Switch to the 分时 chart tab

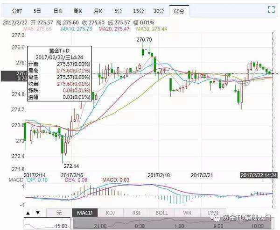pyautogui.click(x=17, y=11)
